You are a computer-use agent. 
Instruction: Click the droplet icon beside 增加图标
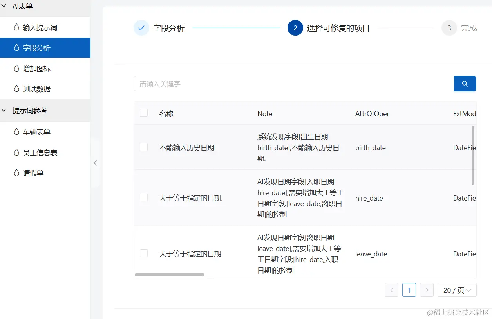16,68
